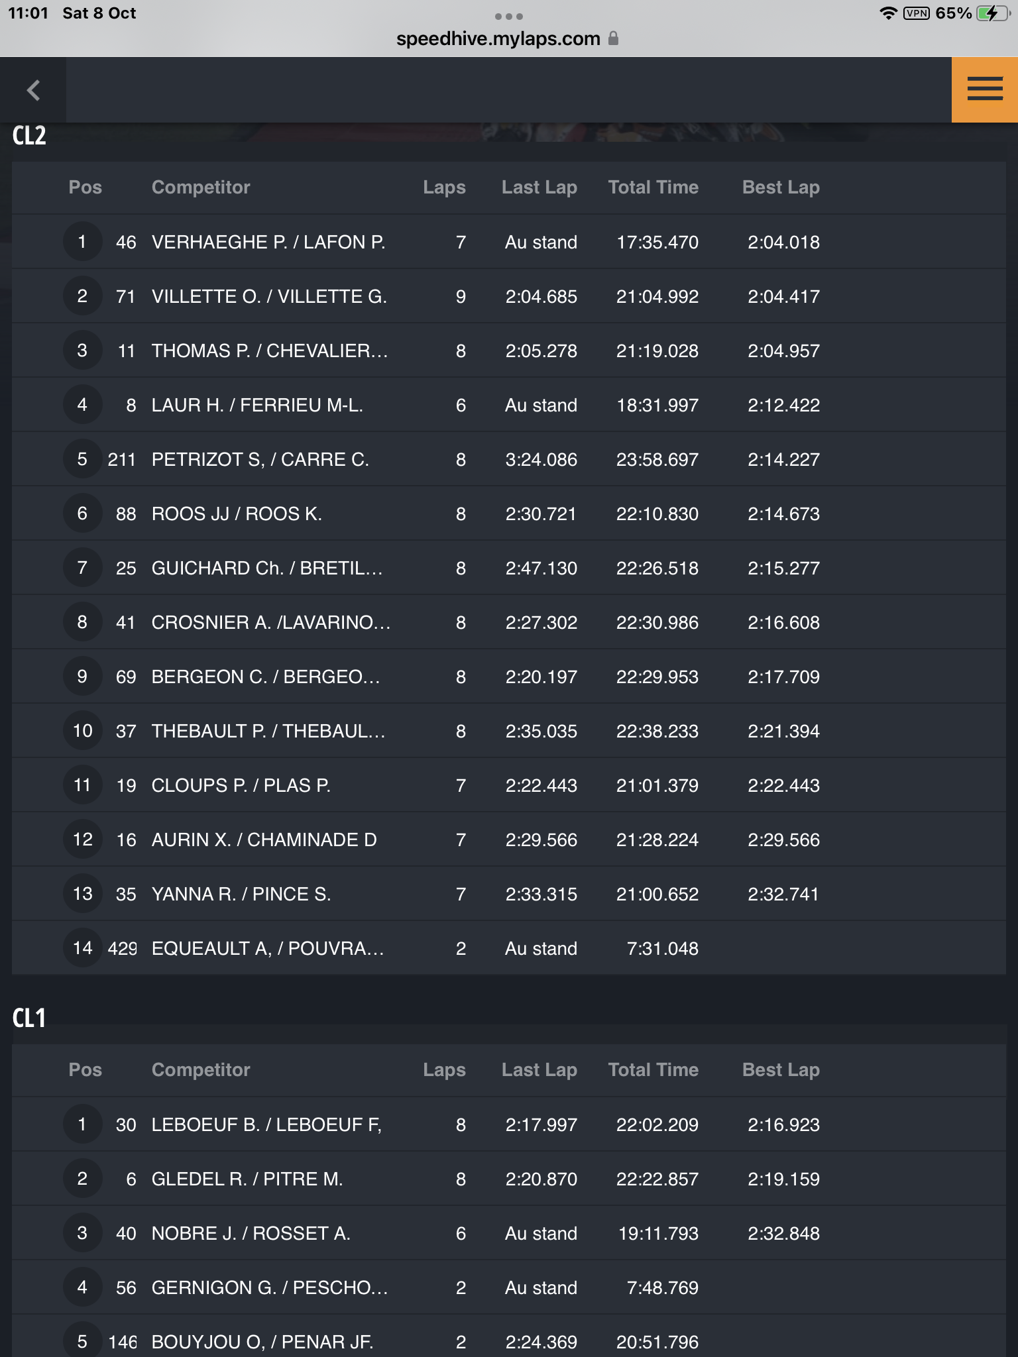
Task: Tap the battery charging icon
Action: (x=991, y=13)
